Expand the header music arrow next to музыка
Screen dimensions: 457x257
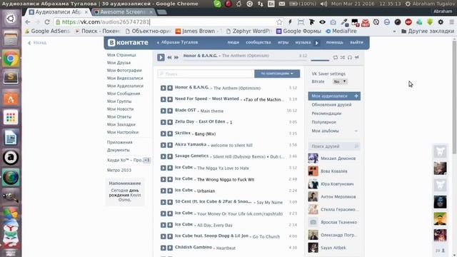click(317, 43)
